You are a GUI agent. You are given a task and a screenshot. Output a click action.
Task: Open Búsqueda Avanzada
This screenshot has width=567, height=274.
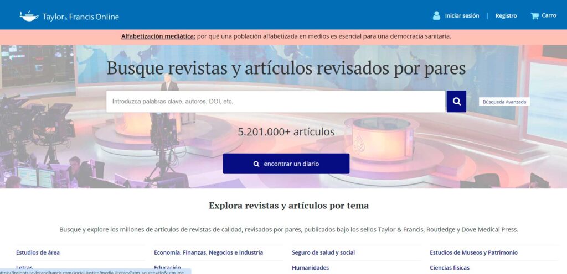click(x=504, y=102)
